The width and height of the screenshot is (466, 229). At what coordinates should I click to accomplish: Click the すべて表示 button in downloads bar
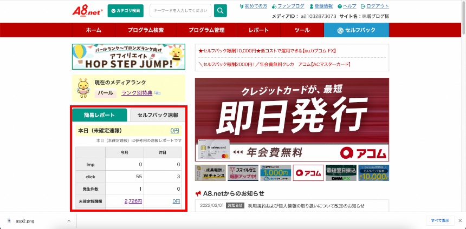[440, 221]
